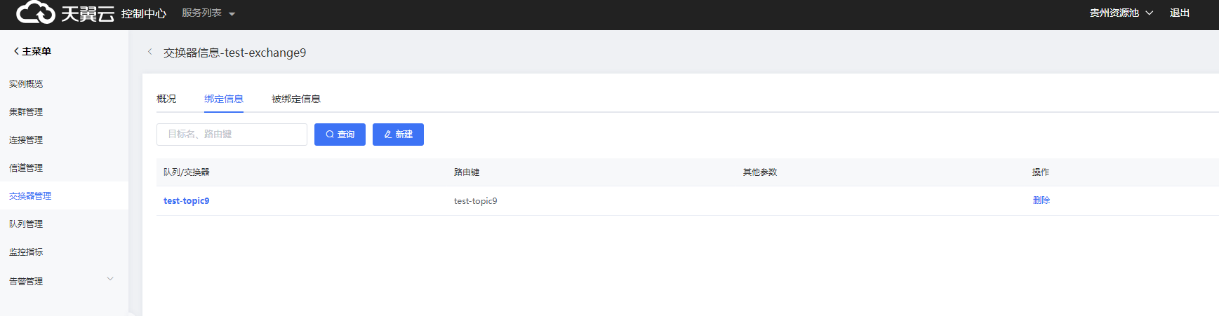Viewport: 1219px width, 316px height.
Task: Click the 主菜单 back chevron
Action: (16, 51)
